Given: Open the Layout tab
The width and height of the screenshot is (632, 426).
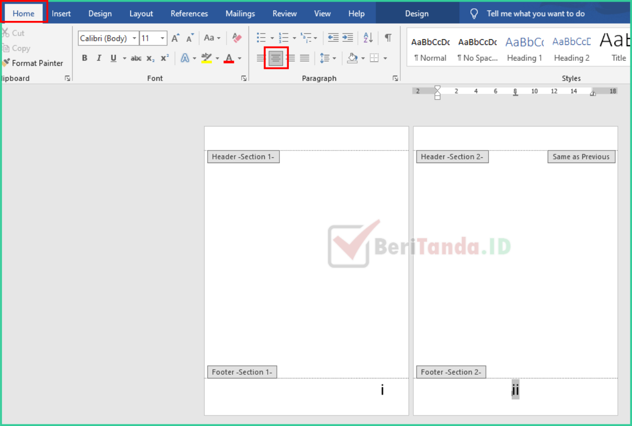Looking at the screenshot, I should click(141, 14).
